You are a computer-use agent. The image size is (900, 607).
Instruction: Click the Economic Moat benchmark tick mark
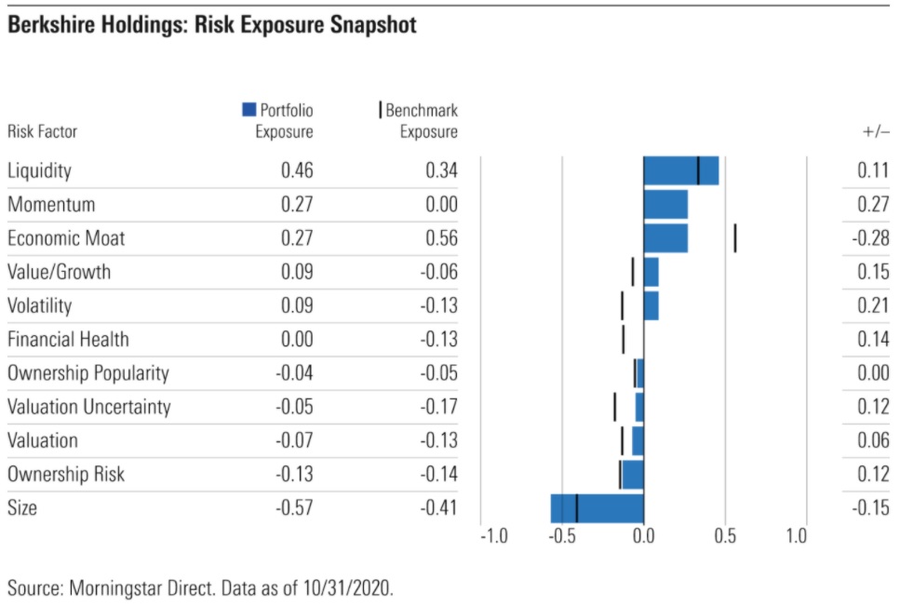click(x=735, y=237)
